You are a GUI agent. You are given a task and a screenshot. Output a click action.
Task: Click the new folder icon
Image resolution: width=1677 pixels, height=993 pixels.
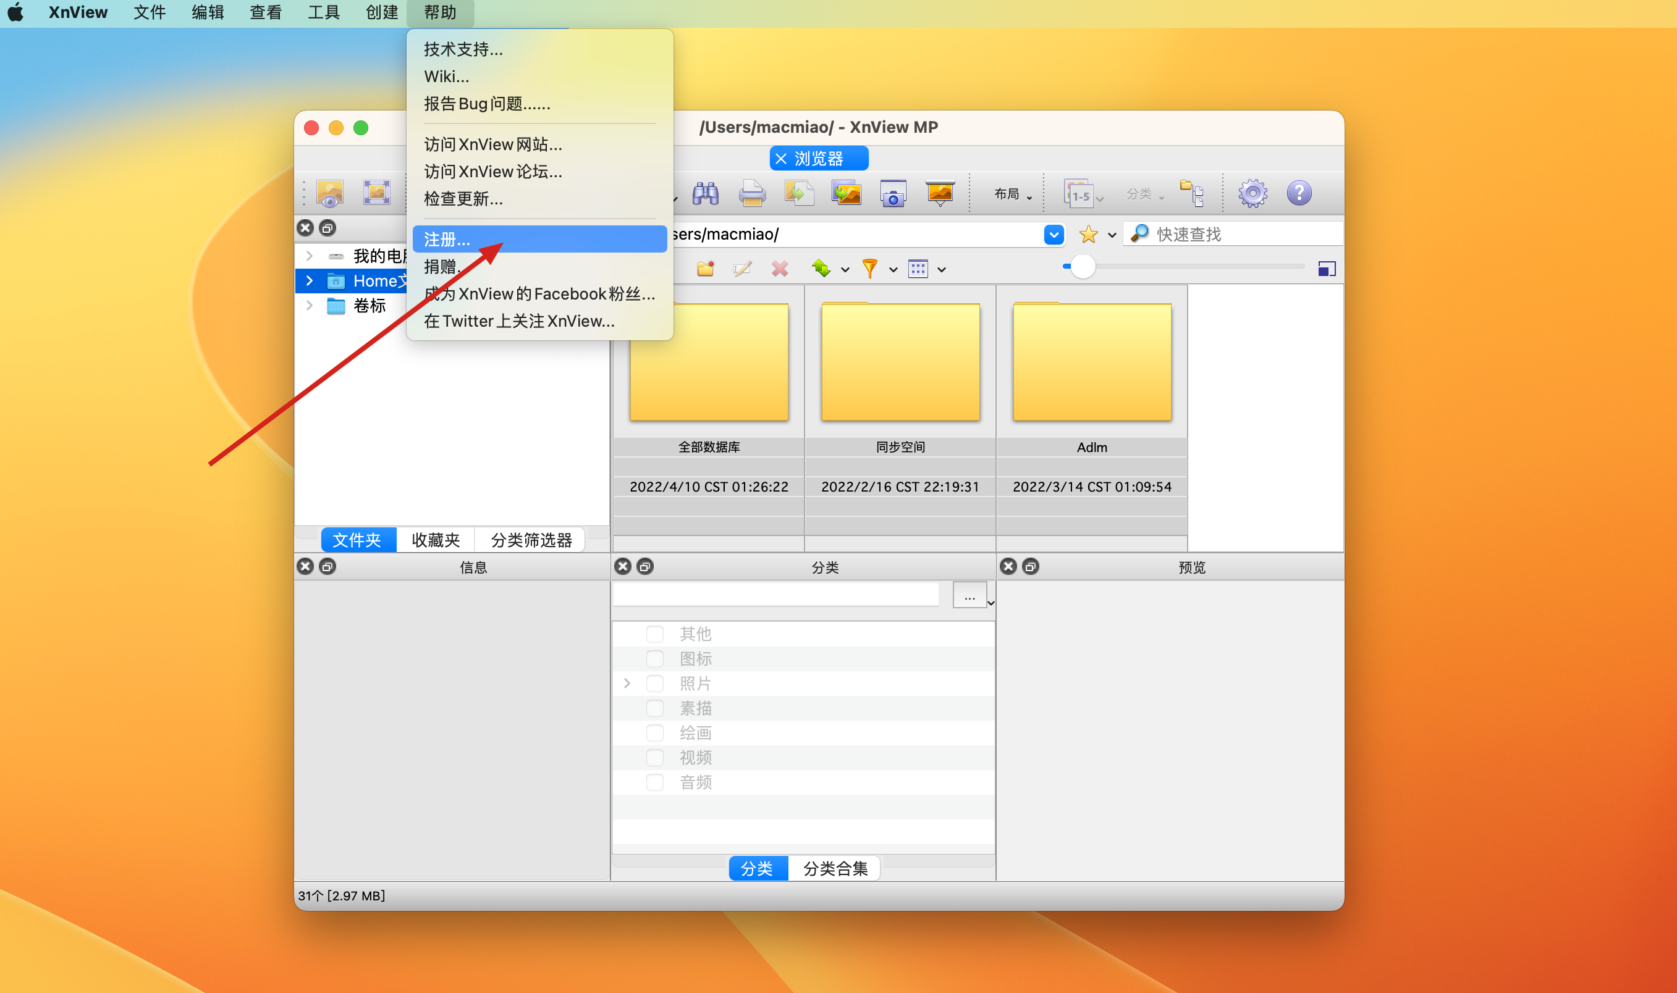[706, 269]
